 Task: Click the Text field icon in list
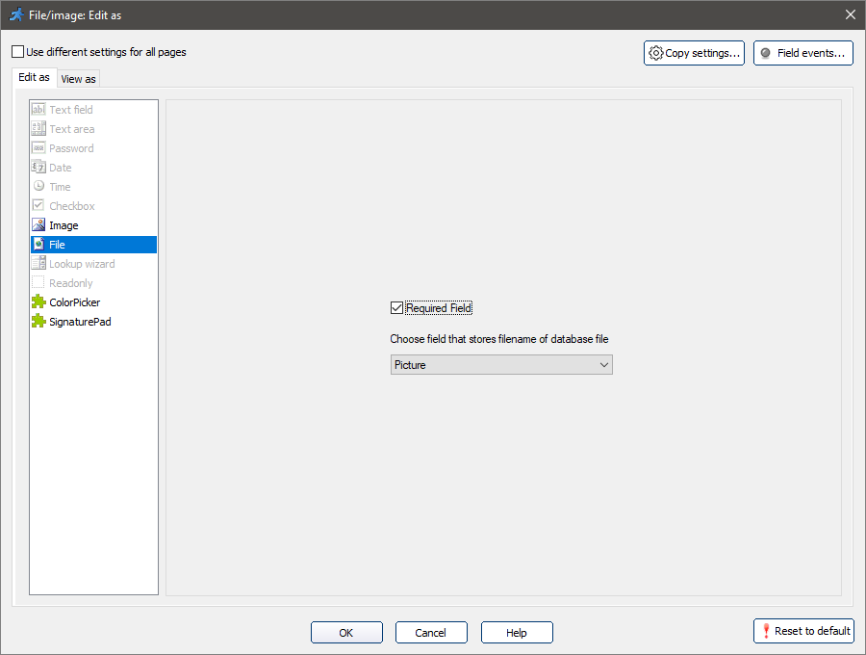[38, 110]
